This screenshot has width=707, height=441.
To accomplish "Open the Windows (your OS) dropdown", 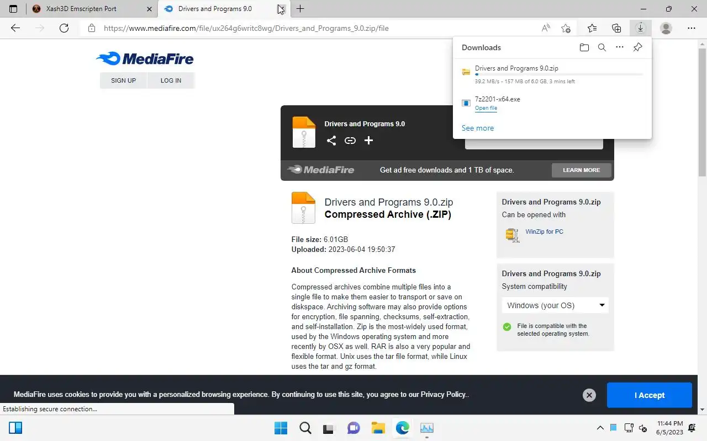I will point(555,305).
